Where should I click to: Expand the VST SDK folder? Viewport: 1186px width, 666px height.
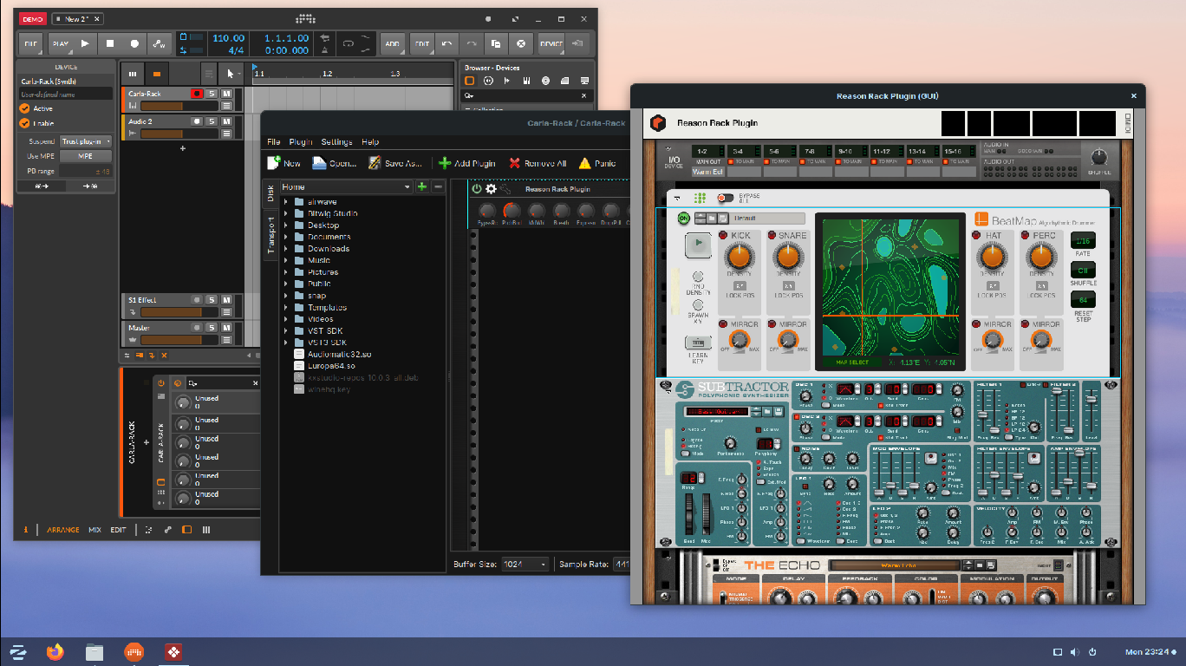[x=285, y=331]
